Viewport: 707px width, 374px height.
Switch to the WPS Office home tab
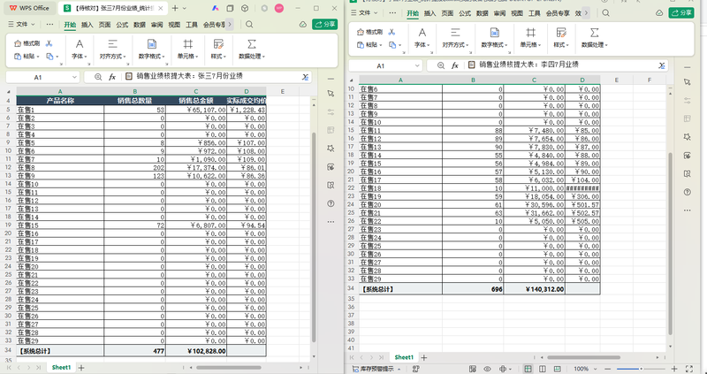(x=29, y=8)
